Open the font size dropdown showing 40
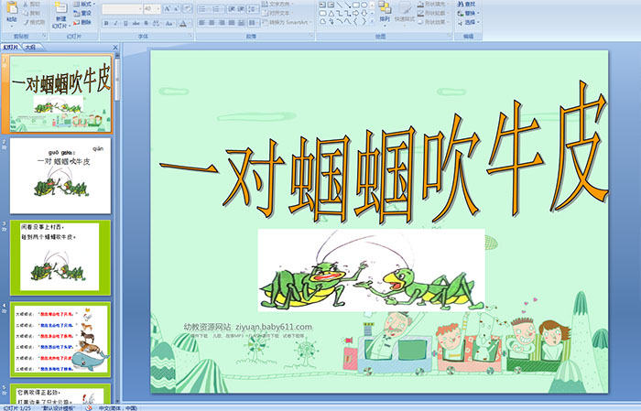Viewport: 641px width, 411px height. point(158,9)
